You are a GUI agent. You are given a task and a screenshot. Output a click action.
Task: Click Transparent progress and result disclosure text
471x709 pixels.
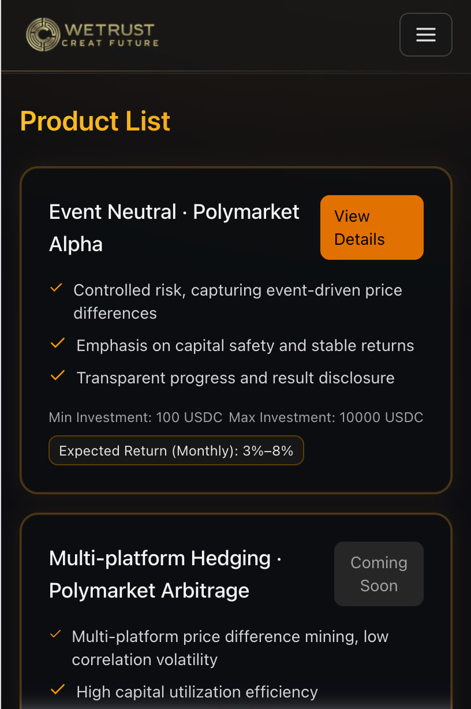pyautogui.click(x=235, y=378)
